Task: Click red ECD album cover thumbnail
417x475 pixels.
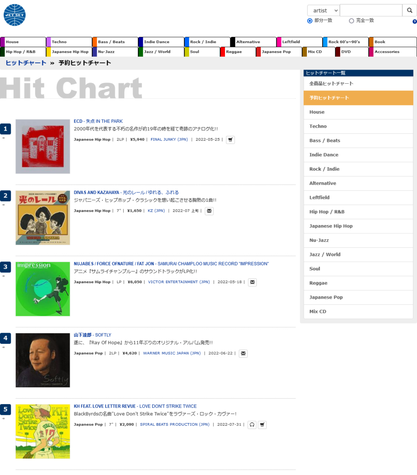Action: click(43, 146)
